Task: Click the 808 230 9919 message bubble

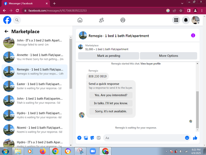Action: [98, 76]
